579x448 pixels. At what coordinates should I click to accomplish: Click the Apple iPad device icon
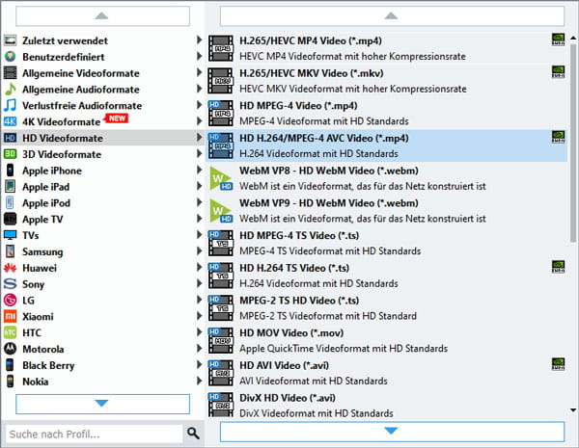[x=11, y=187]
